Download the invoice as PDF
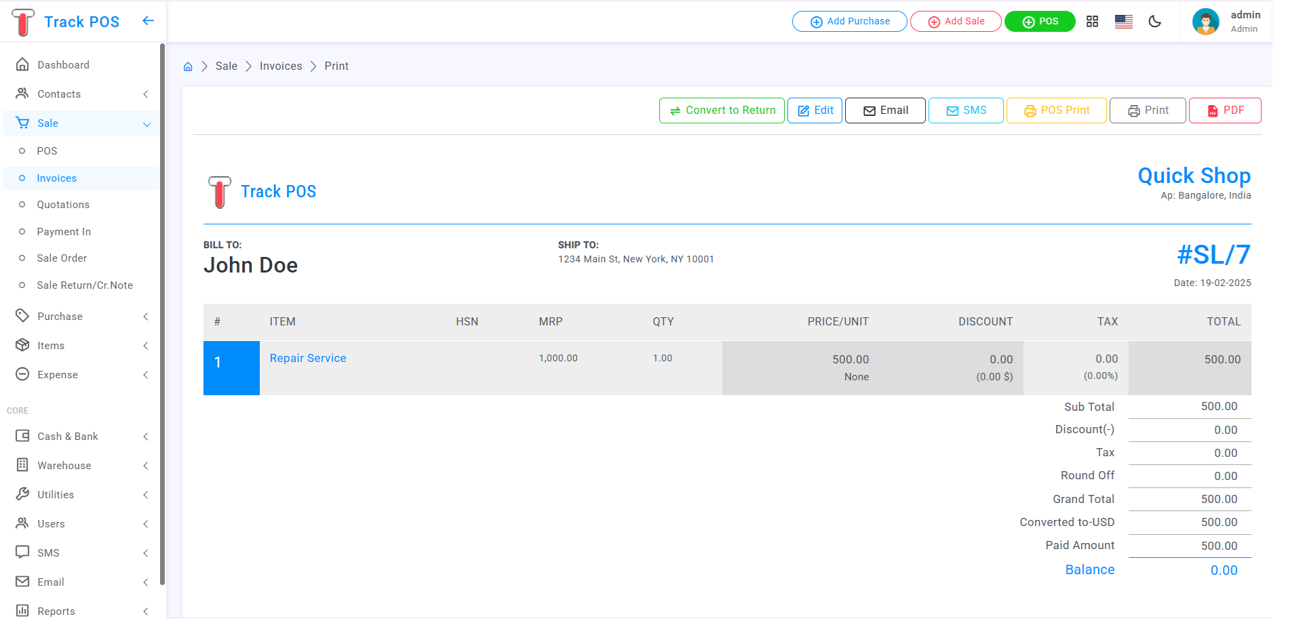This screenshot has height=623, width=1290. (x=1224, y=110)
